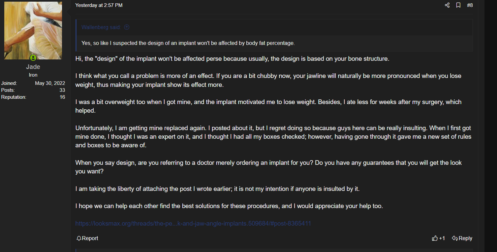Click the 'May 30, 2022' joined date
The image size is (497, 252).
[x=50, y=83]
